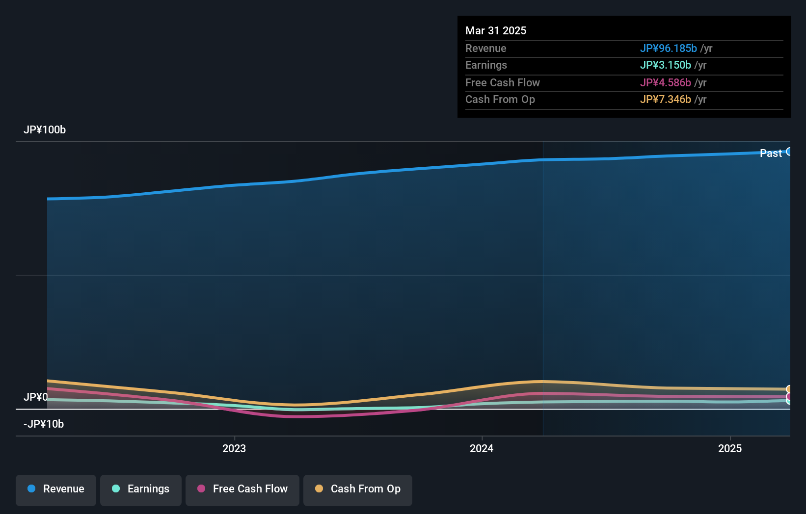Click the Revenue row label in tooltip
Image resolution: width=806 pixels, height=514 pixels.
(x=486, y=48)
